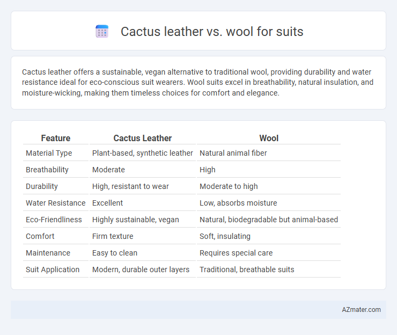This screenshot has width=397, height=335.
Task: Click the 'Suit Application' row label
Action: coord(53,270)
